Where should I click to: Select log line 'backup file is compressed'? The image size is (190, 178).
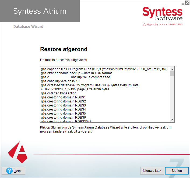(76, 77)
